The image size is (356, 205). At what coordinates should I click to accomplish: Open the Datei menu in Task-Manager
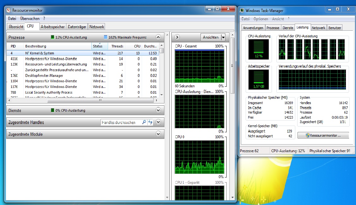click(x=245, y=19)
